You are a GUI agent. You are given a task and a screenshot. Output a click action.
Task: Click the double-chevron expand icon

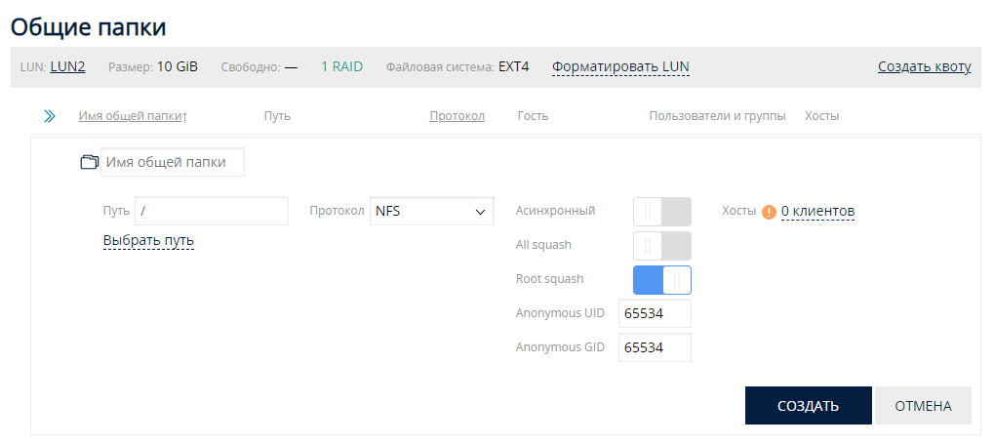50,116
